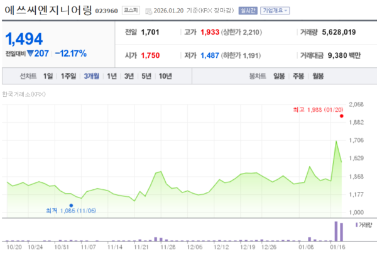The width and height of the screenshot is (377, 256).
Task: Select the 3개월 line chart tab
Action: 91,76
